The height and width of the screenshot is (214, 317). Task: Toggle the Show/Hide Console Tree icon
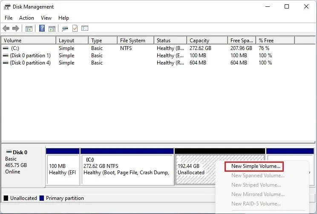coord(29,29)
